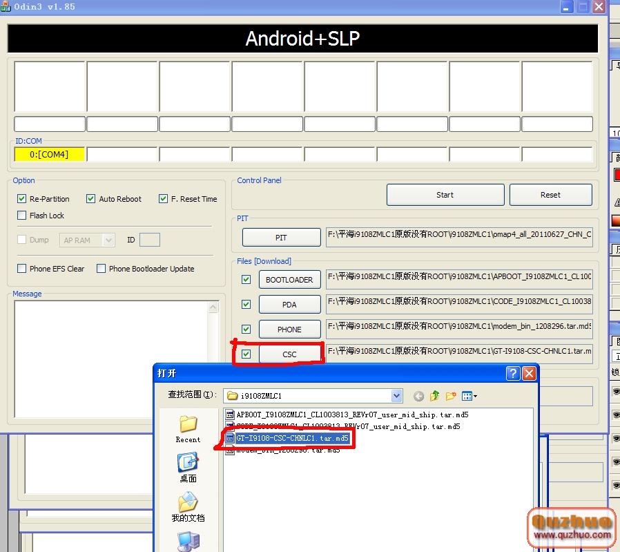Click the BOOTLOADER file path field
The width and height of the screenshot is (620, 552).
(x=459, y=279)
